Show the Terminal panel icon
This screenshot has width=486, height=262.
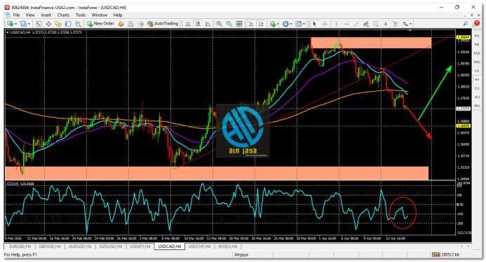(68, 24)
